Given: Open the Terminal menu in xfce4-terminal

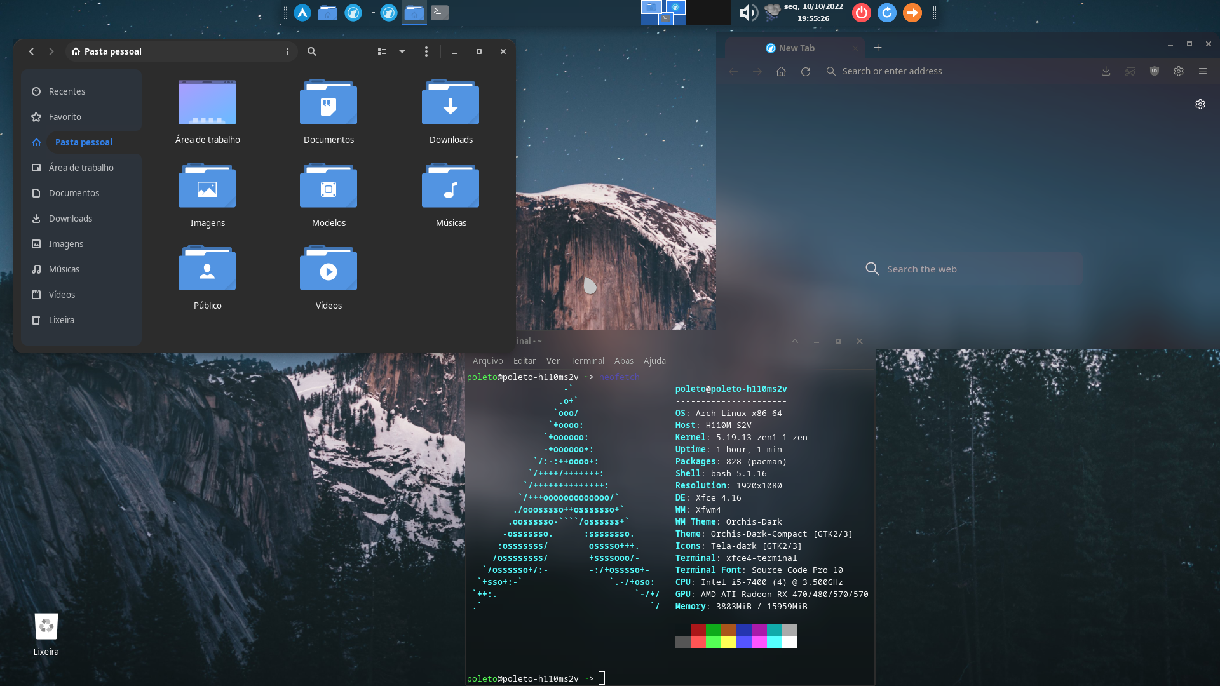Looking at the screenshot, I should (x=587, y=361).
